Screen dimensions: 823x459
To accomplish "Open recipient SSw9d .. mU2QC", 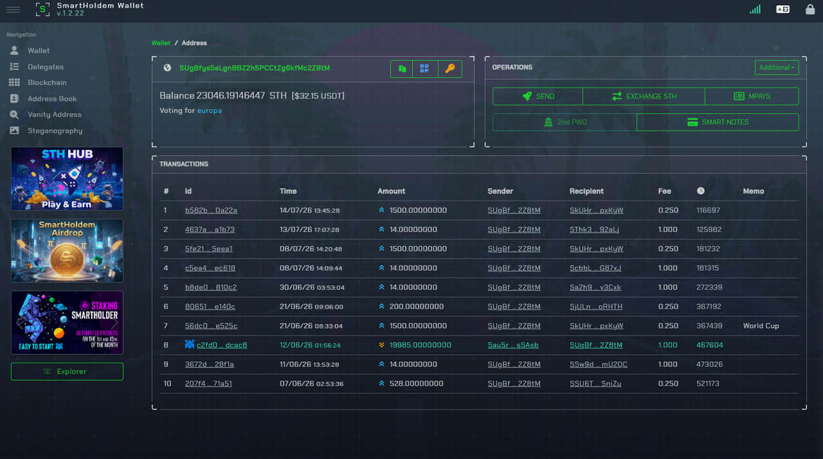I will (599, 364).
